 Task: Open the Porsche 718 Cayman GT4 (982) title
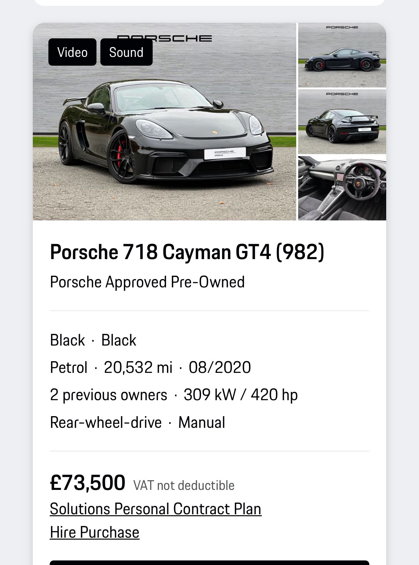tap(187, 252)
